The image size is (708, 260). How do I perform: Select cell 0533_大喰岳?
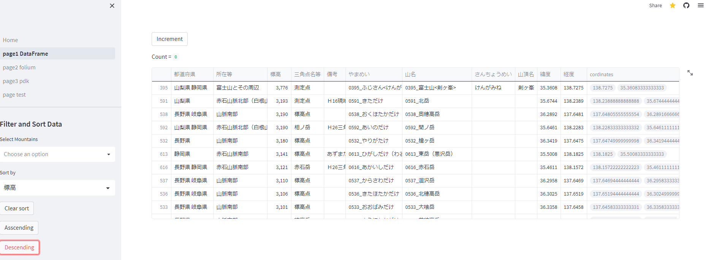point(437,207)
